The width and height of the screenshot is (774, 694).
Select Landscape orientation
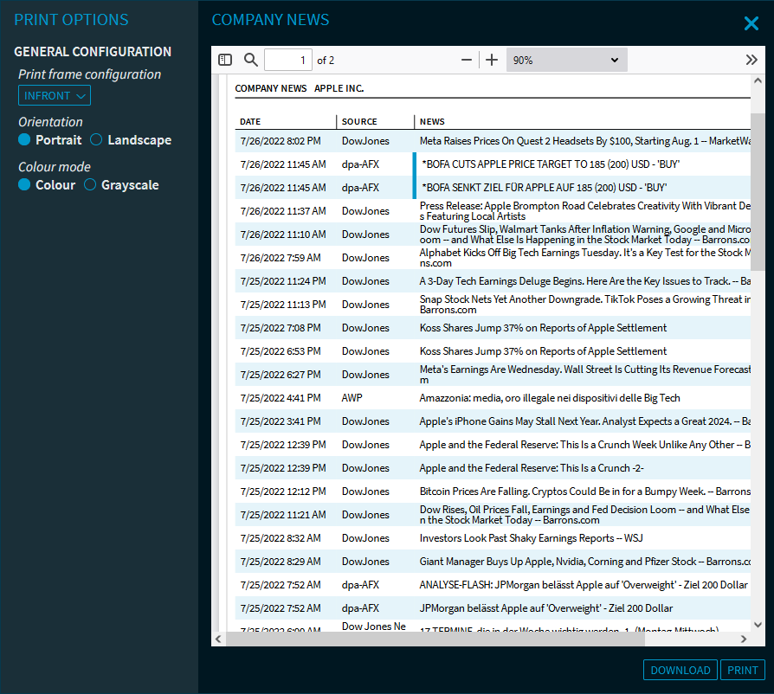[97, 140]
